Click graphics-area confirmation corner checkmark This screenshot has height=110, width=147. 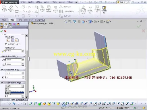(139, 26)
